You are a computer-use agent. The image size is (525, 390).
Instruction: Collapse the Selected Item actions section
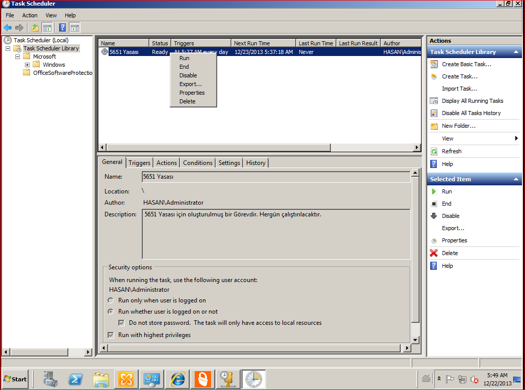click(x=516, y=179)
